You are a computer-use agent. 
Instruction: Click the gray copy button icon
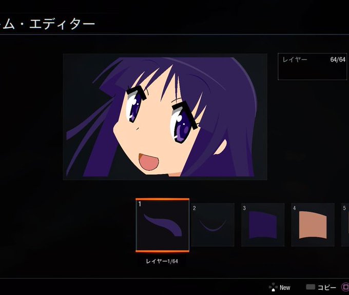311,287
